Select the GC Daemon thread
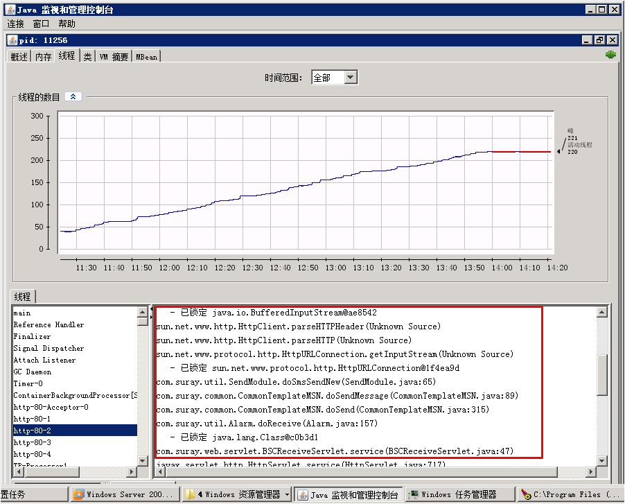 tap(75, 372)
